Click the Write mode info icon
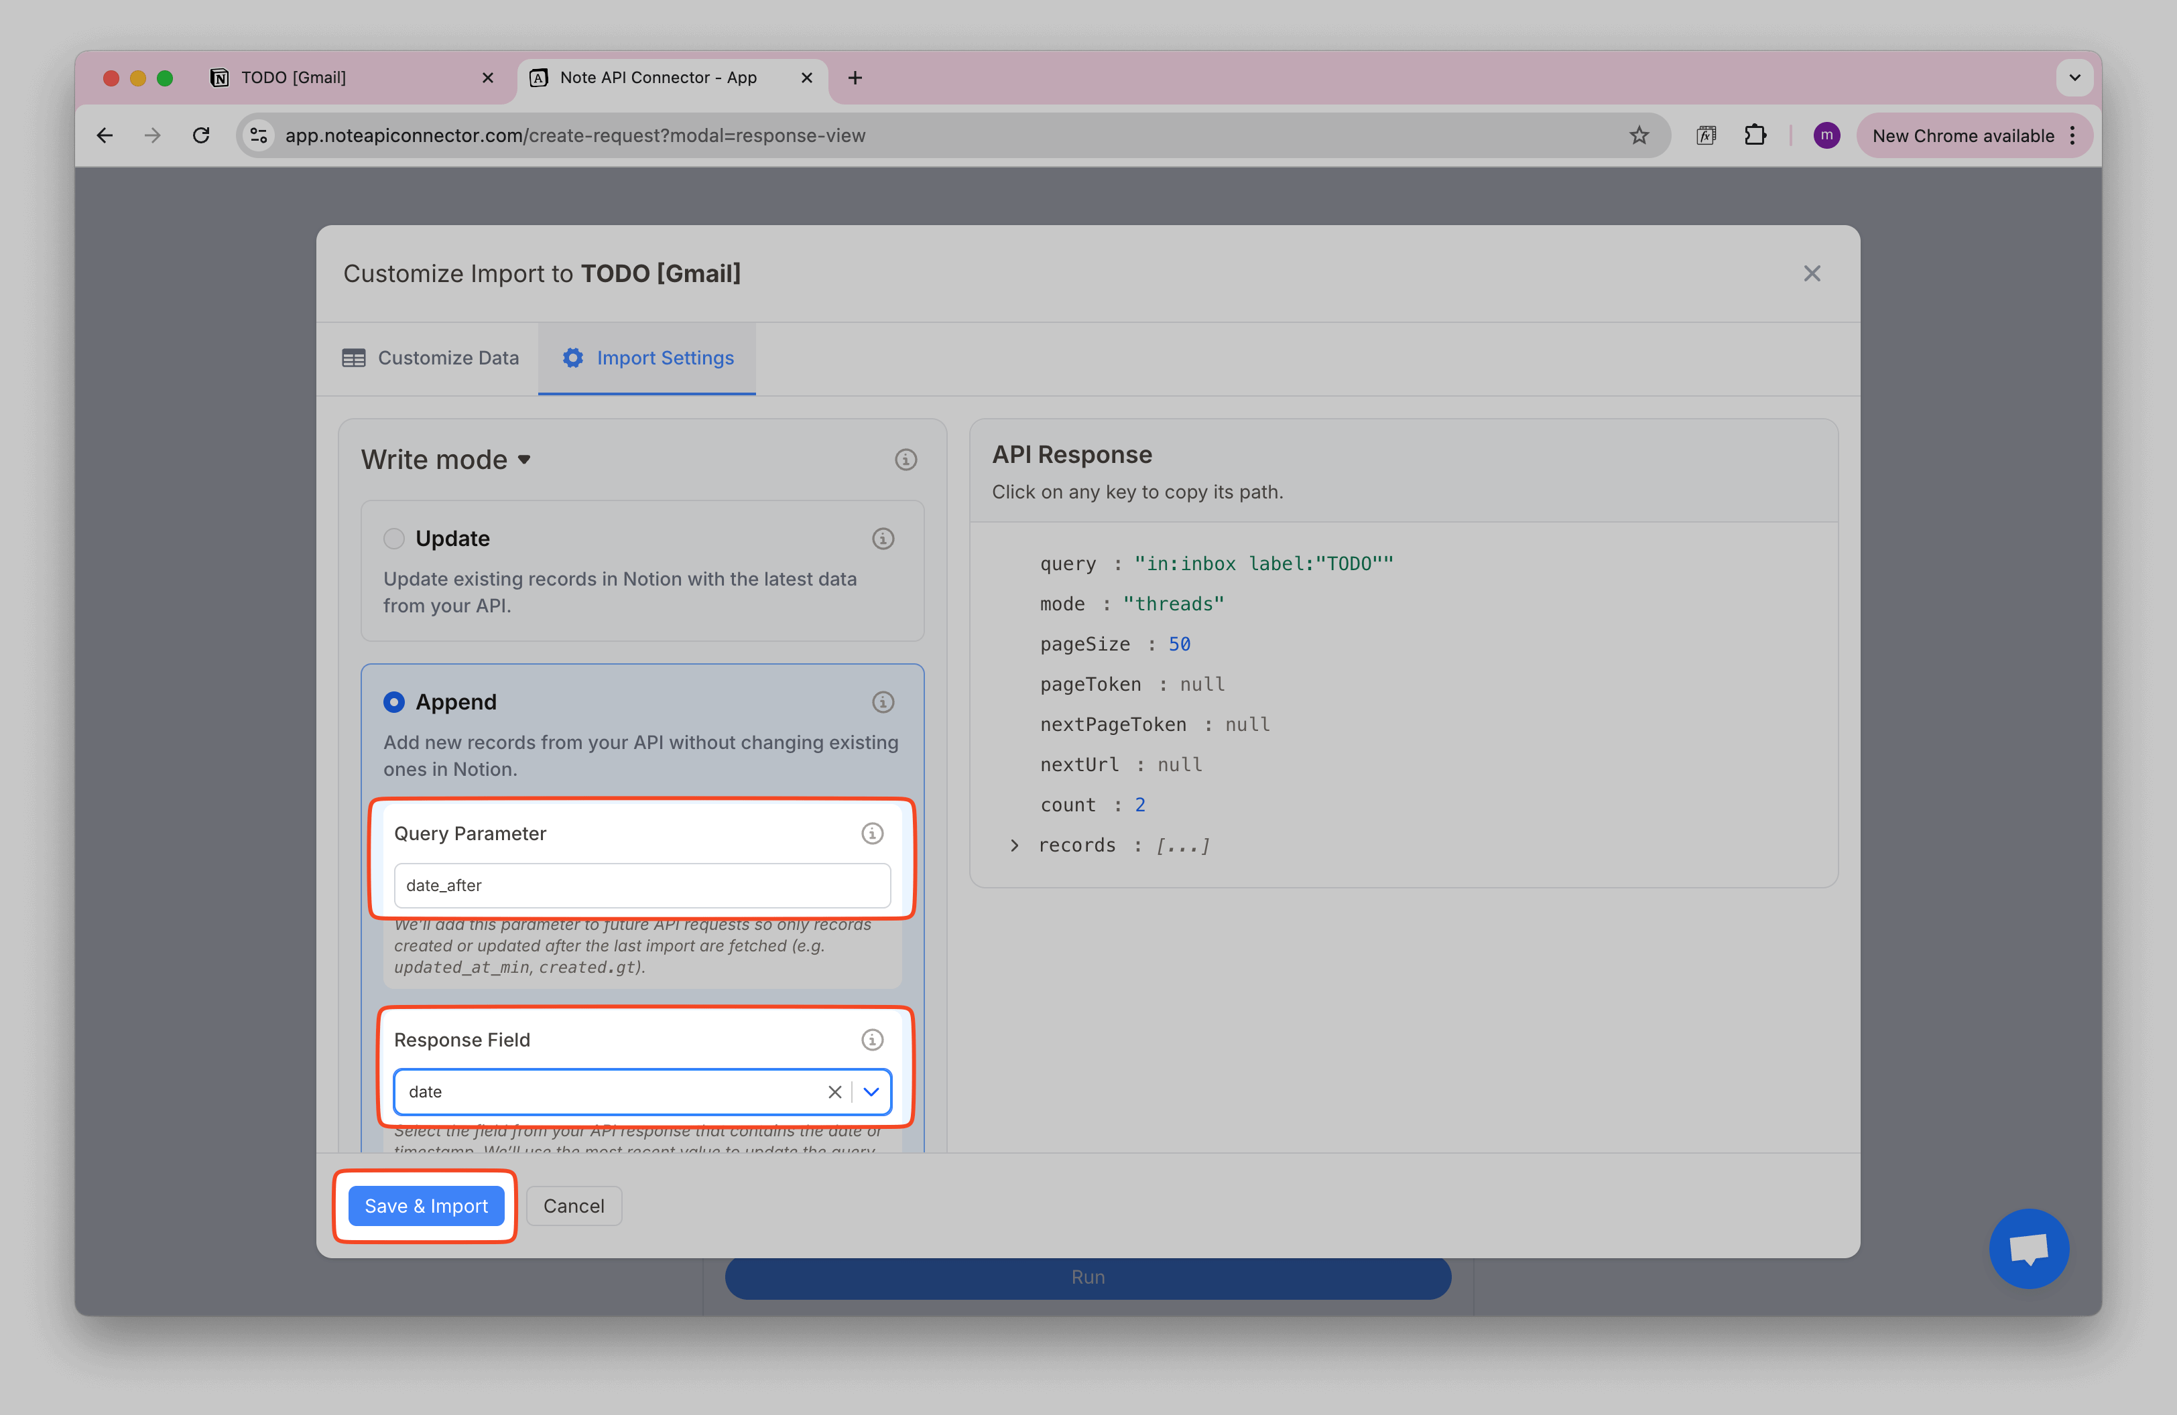This screenshot has width=2177, height=1415. coord(906,460)
